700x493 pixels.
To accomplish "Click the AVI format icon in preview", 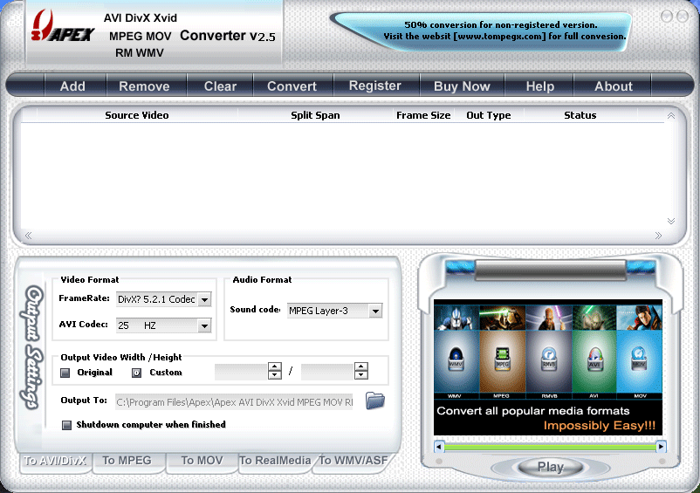I will tap(594, 359).
